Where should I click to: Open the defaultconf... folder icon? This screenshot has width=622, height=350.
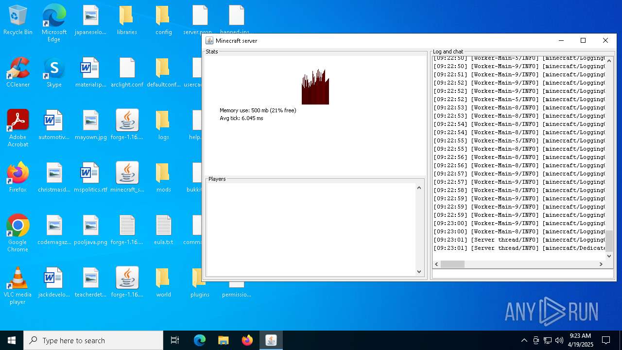coord(163,72)
